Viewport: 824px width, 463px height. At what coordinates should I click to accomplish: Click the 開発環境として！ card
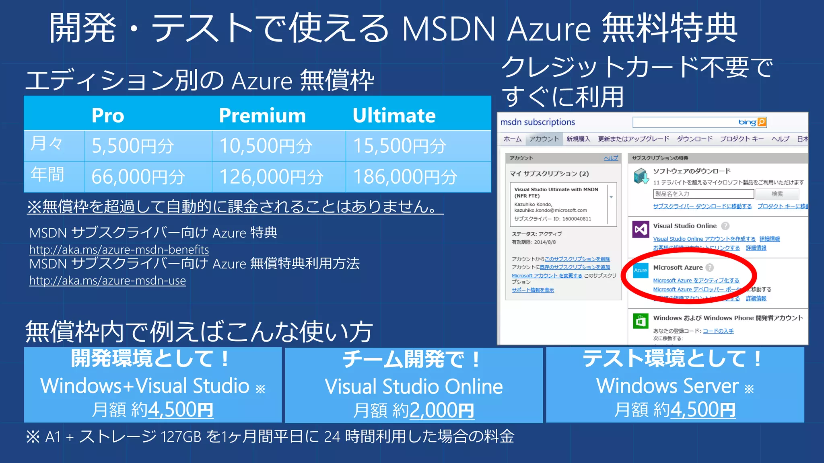click(x=153, y=385)
